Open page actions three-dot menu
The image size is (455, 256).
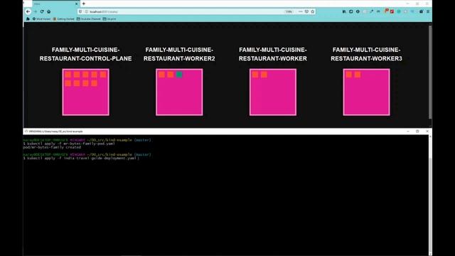[300, 11]
